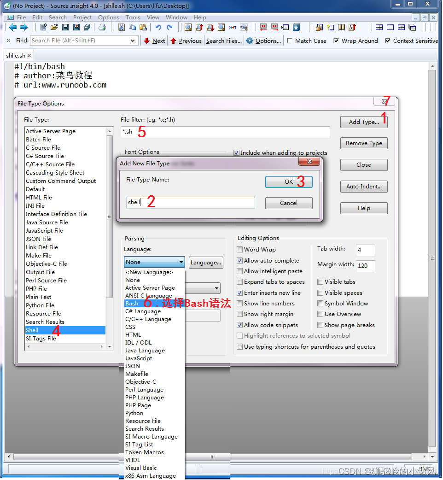Click the editor vertical scrollbar track
The image size is (443, 480).
(x=432, y=259)
